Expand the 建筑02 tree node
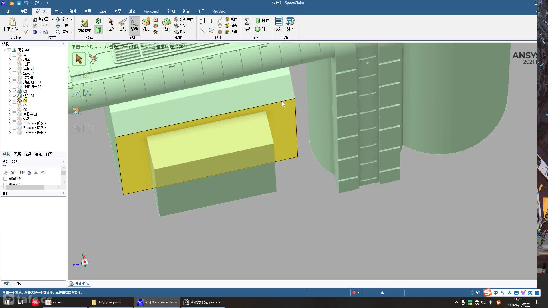The image size is (548, 308). [10, 73]
